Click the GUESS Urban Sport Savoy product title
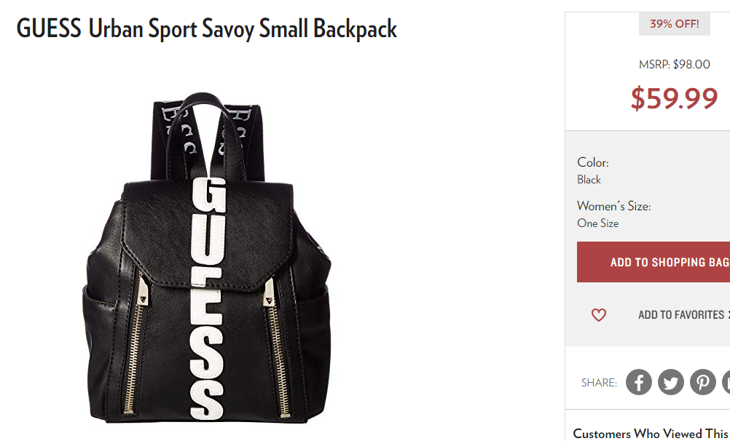 (x=207, y=29)
